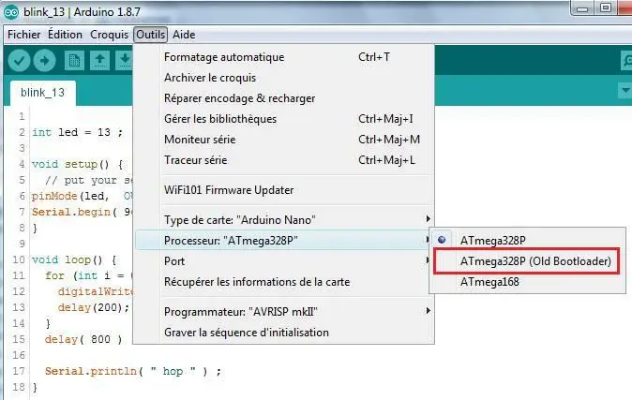The width and height of the screenshot is (632, 400).
Task: Click the 'void setup() {' code line
Action: pos(78,164)
